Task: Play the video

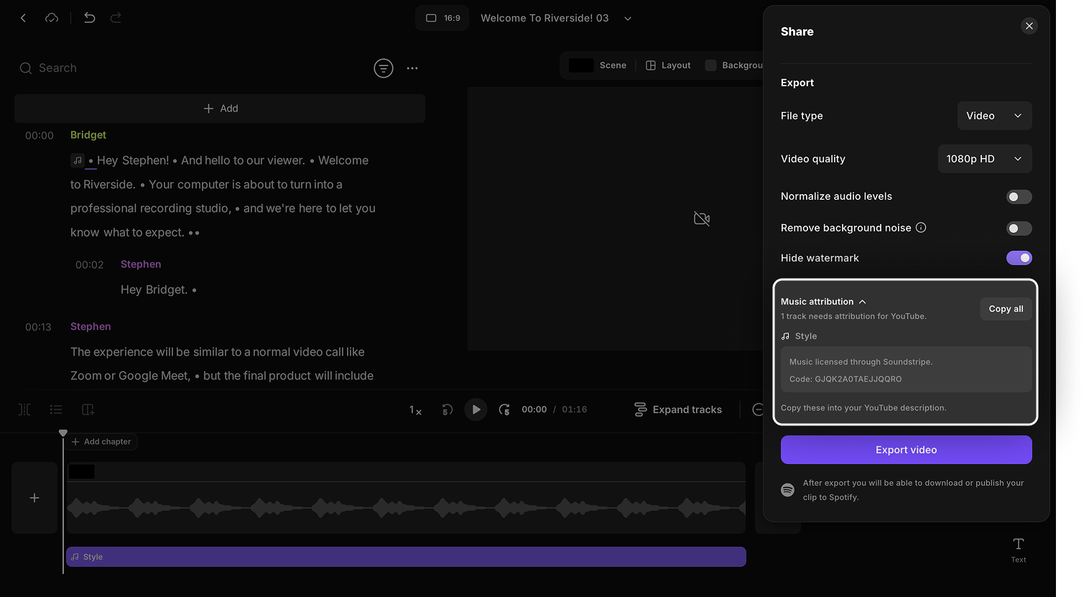Action: coord(476,409)
